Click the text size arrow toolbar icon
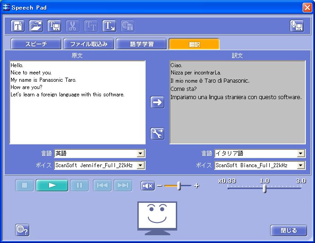The image size is (315, 243). (x=109, y=26)
